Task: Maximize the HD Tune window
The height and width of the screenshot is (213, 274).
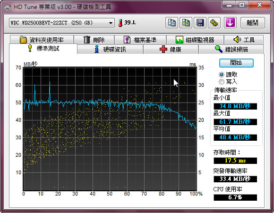Action: point(242,5)
